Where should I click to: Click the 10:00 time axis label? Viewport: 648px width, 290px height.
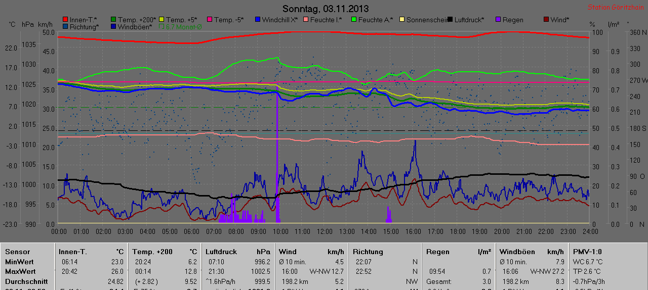280,231
